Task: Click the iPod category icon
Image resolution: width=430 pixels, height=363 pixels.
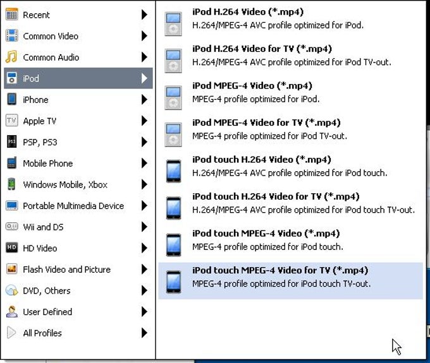Action: [11, 78]
